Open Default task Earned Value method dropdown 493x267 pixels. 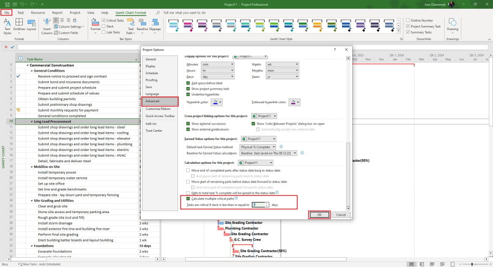pyautogui.click(x=258, y=147)
